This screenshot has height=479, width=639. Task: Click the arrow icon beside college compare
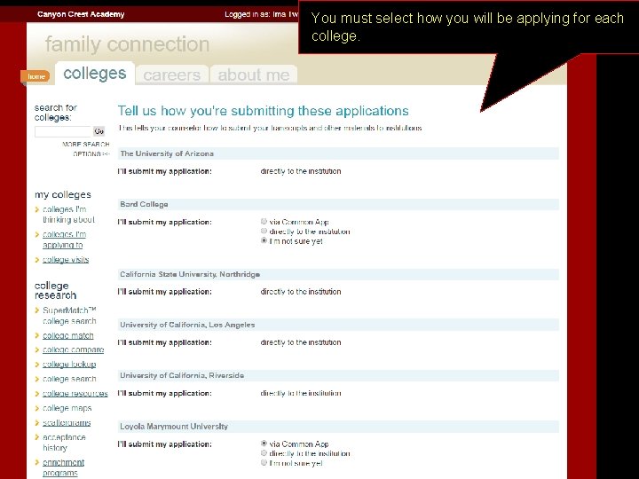(x=37, y=349)
